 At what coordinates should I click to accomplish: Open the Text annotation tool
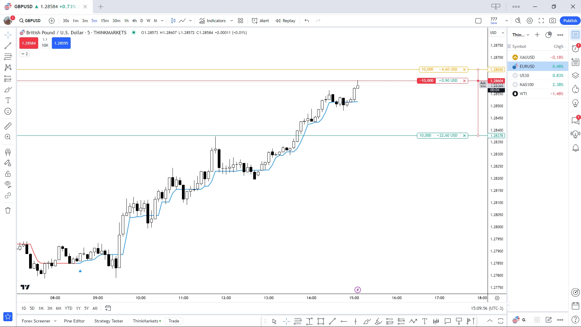click(8, 101)
